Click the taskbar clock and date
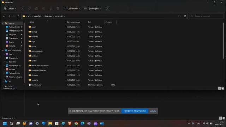The image size is (226, 127). tap(219, 123)
